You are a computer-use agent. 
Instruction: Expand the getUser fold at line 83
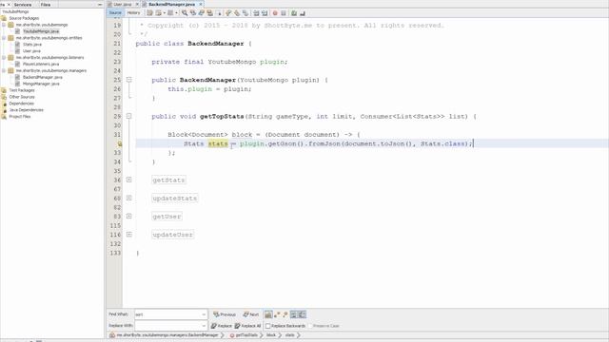[x=129, y=217]
